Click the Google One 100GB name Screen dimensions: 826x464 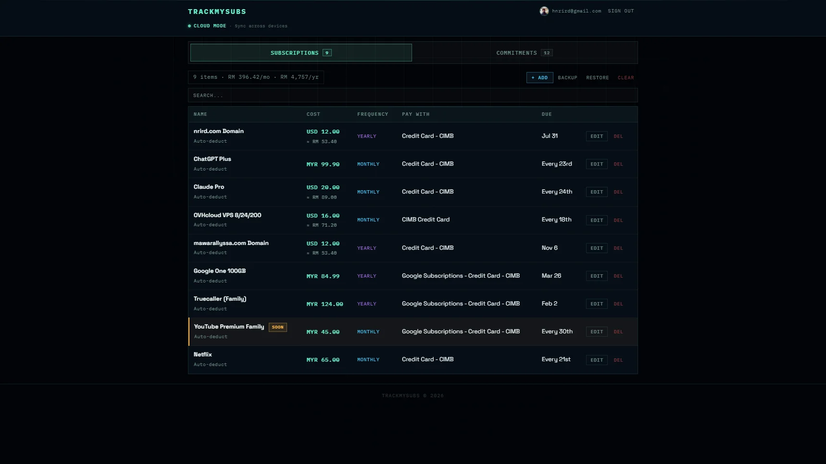220,271
